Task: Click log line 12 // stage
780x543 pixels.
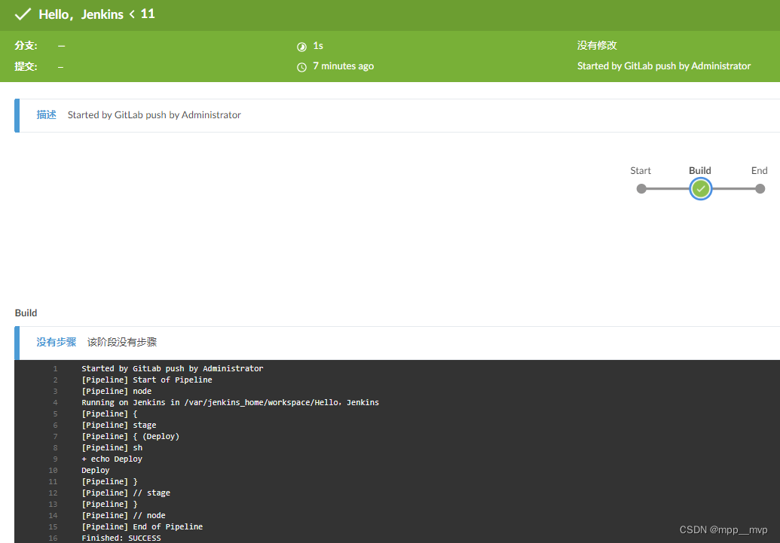Action: (x=126, y=493)
